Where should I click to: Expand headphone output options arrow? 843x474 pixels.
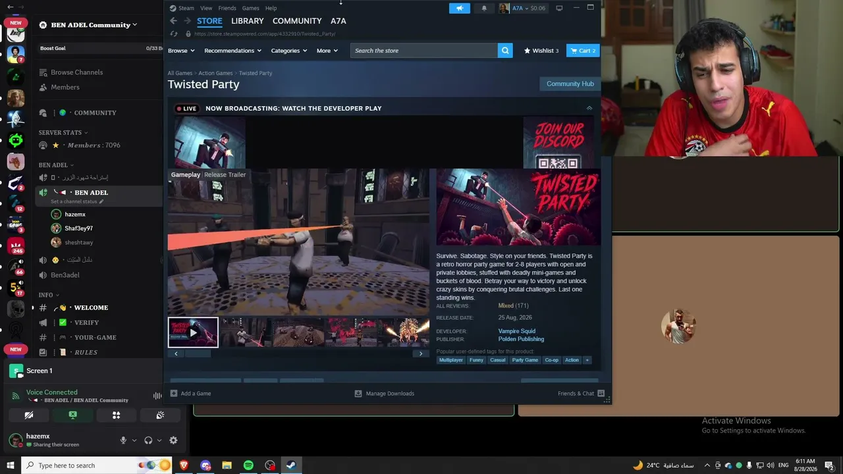159,440
